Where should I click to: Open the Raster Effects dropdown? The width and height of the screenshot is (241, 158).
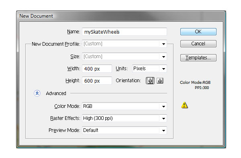125,118
